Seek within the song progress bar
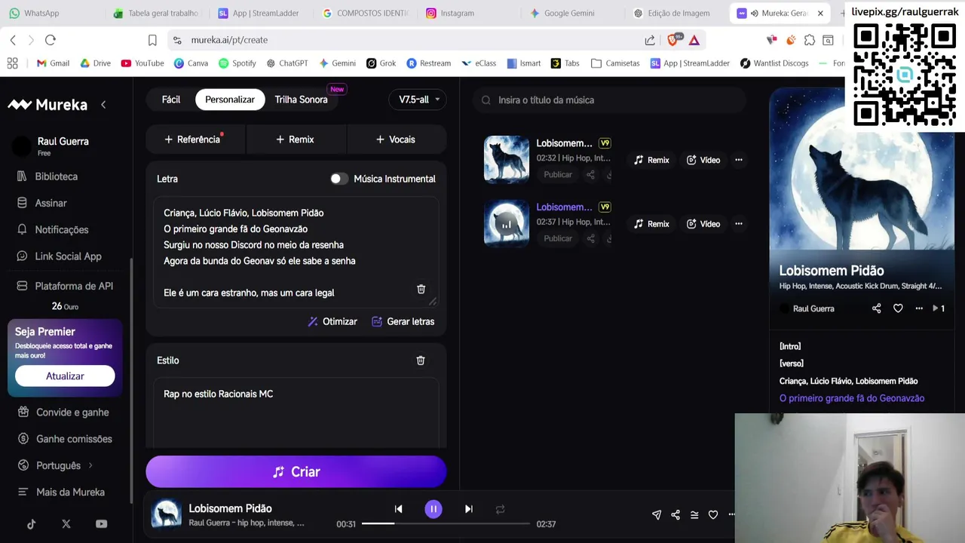The width and height of the screenshot is (965, 543). [446, 523]
